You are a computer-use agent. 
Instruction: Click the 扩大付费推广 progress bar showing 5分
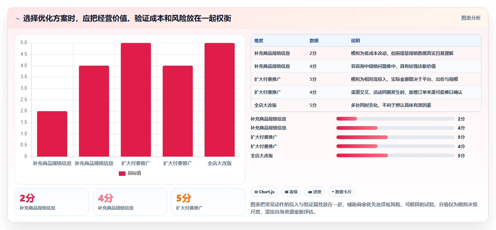[x=395, y=137]
